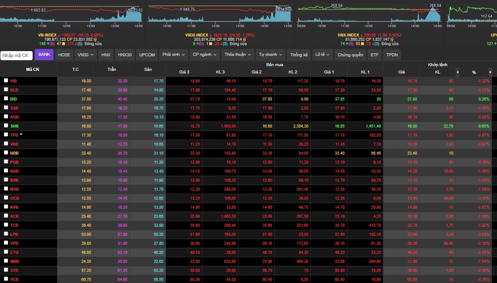Click the left arrow beside the % column

[x=458, y=72]
